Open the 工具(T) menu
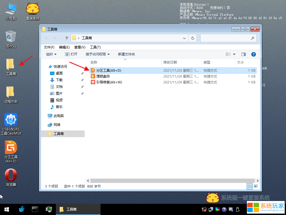 pyautogui.click(x=95, y=47)
